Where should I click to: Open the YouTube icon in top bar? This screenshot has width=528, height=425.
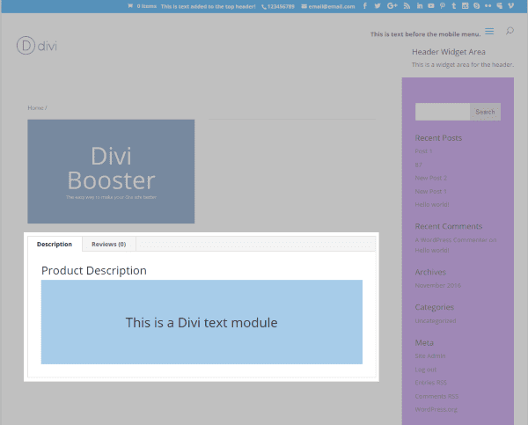(431, 6)
